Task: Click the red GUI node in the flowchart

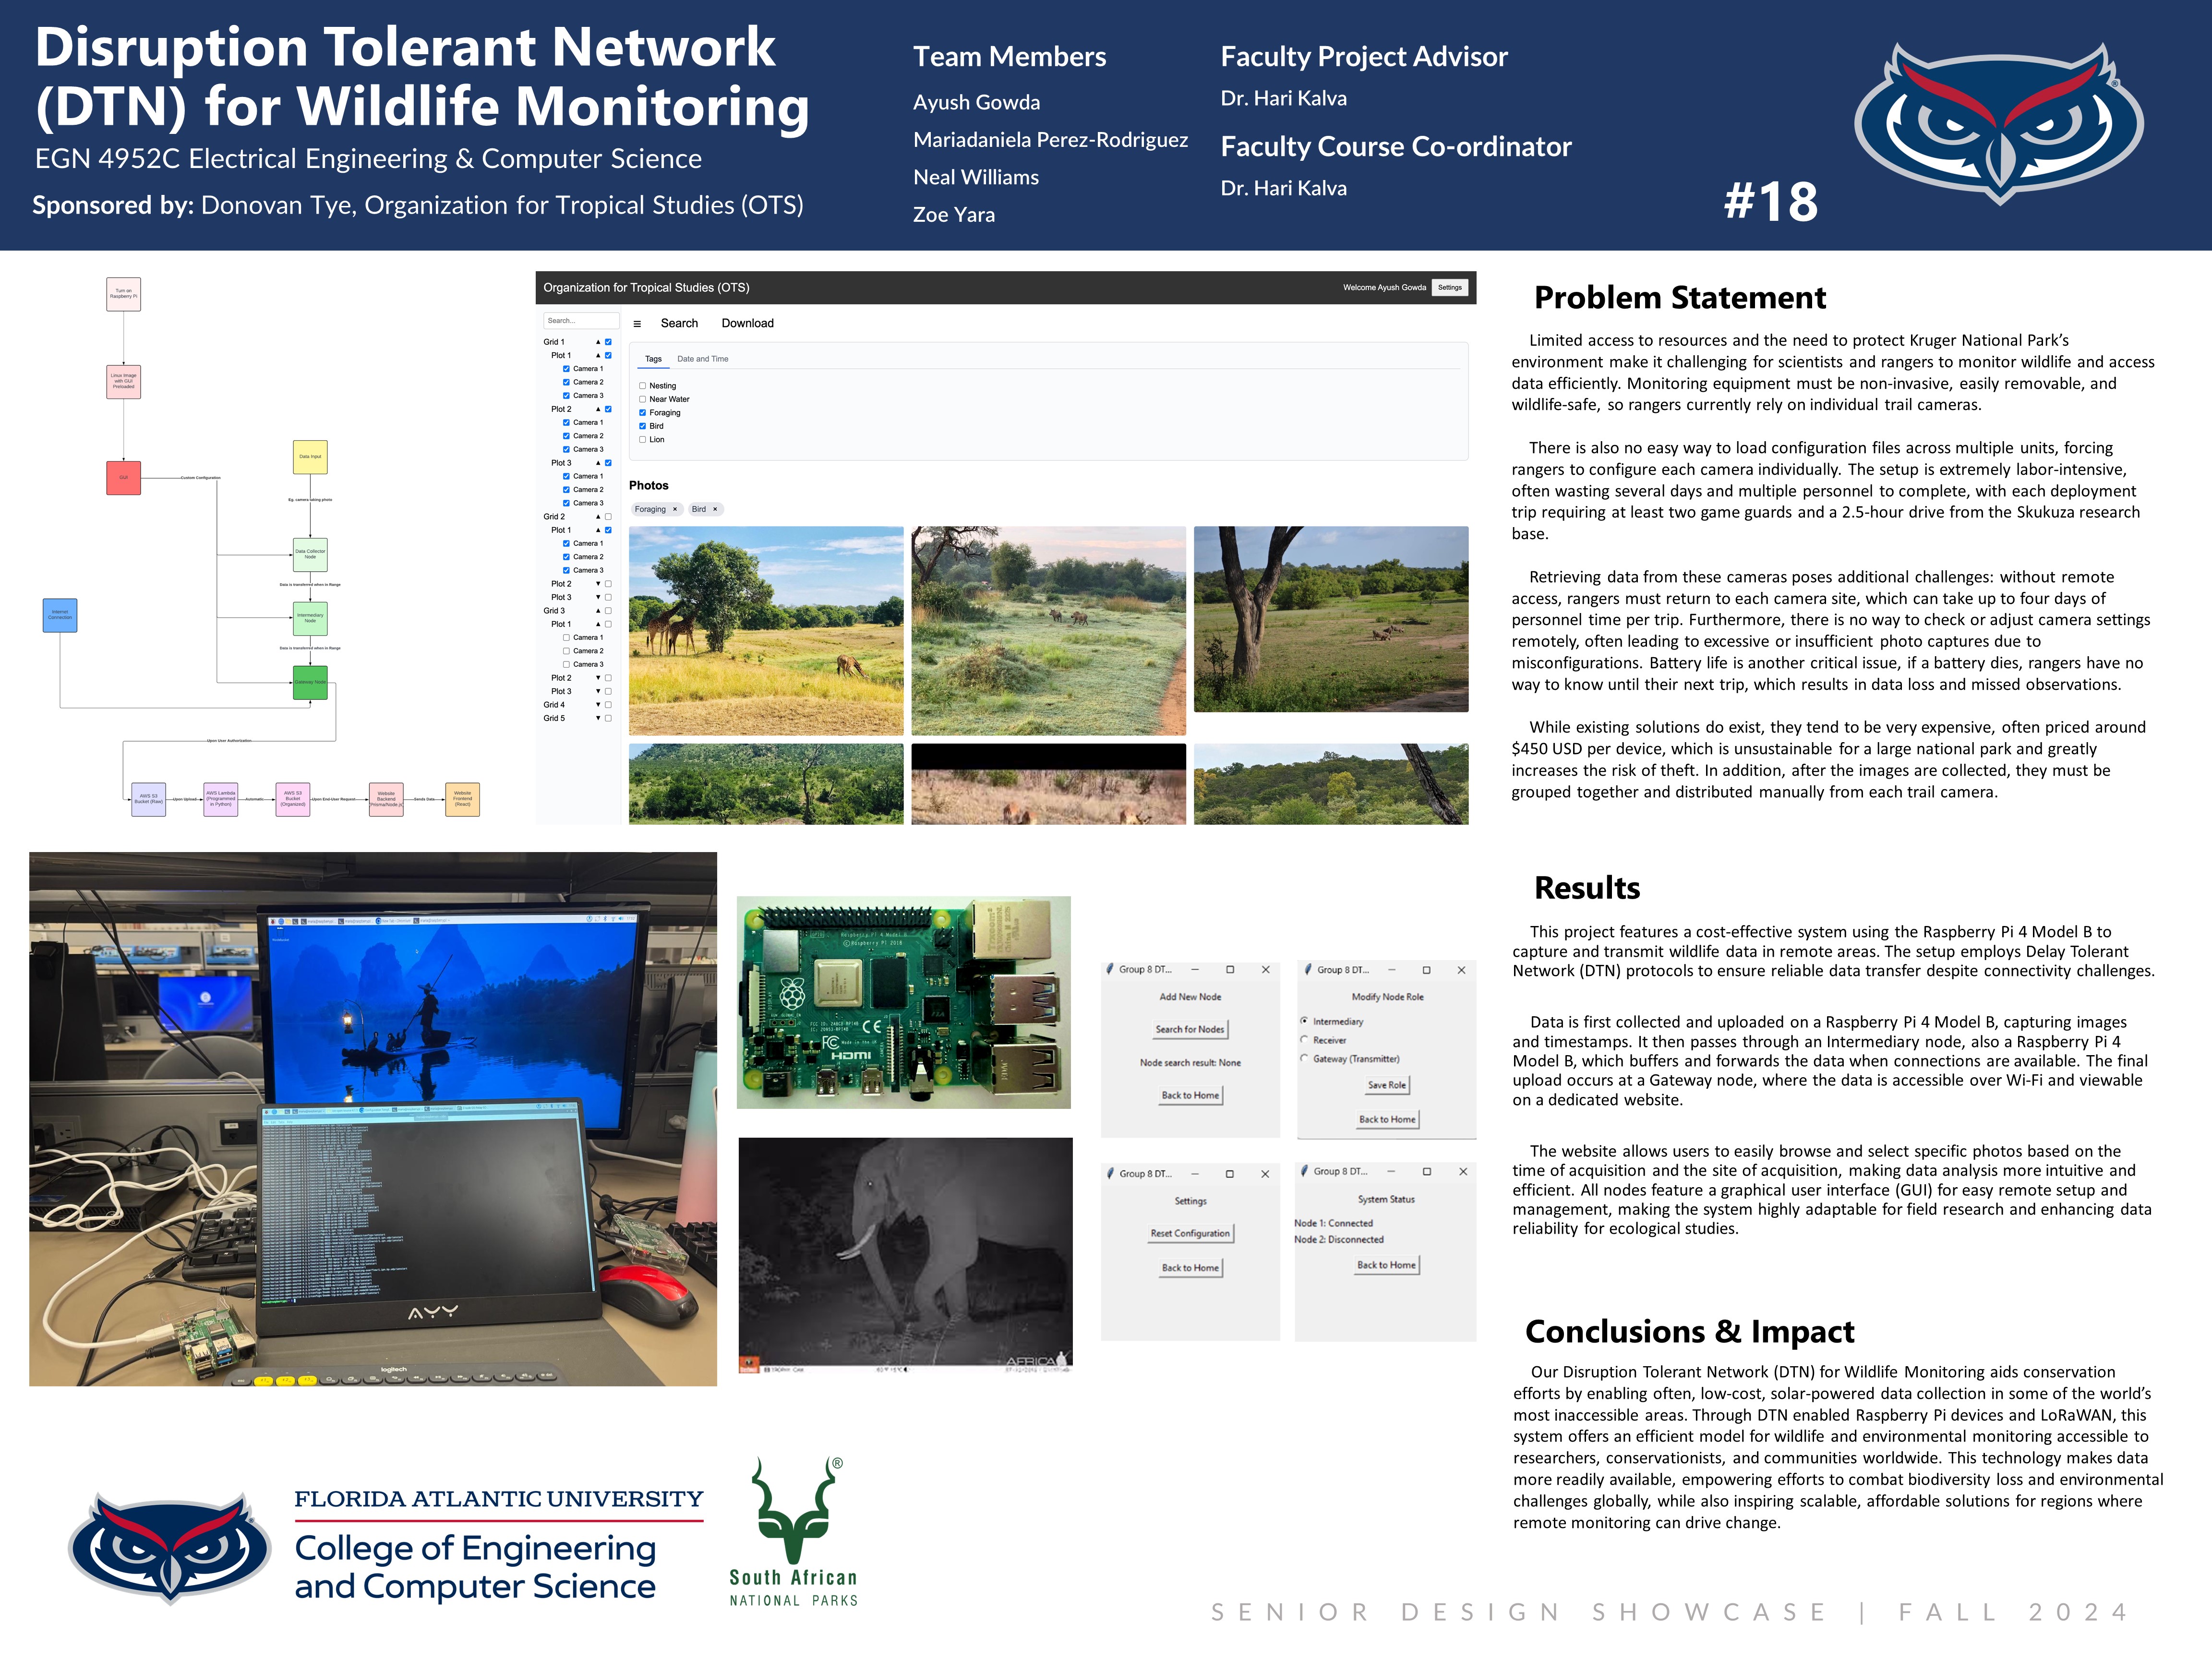Action: 124,478
